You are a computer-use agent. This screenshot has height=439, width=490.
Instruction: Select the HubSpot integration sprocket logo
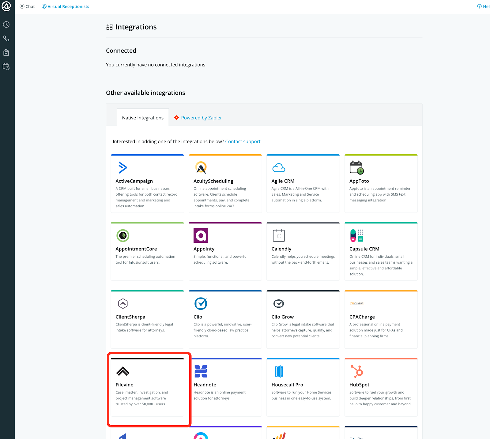[357, 371]
